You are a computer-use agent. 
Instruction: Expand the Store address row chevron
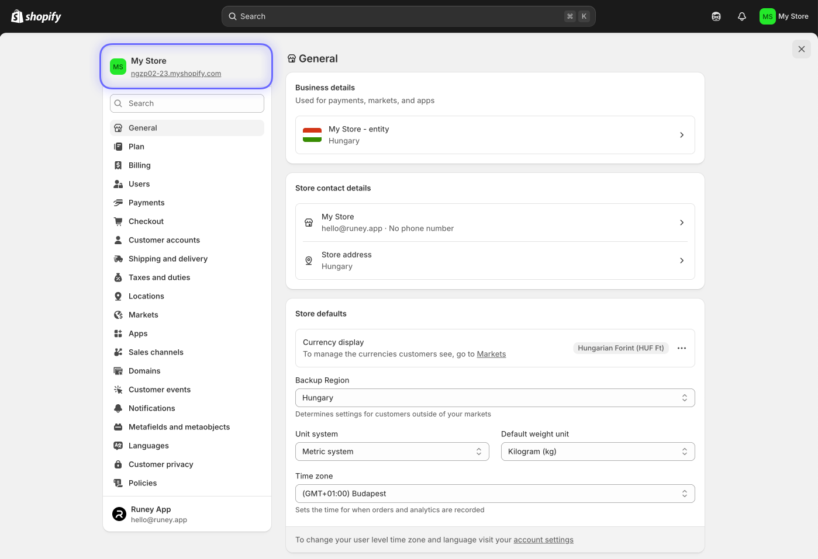(x=682, y=261)
